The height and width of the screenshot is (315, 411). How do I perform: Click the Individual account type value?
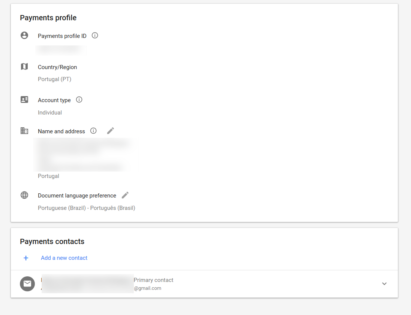click(50, 113)
